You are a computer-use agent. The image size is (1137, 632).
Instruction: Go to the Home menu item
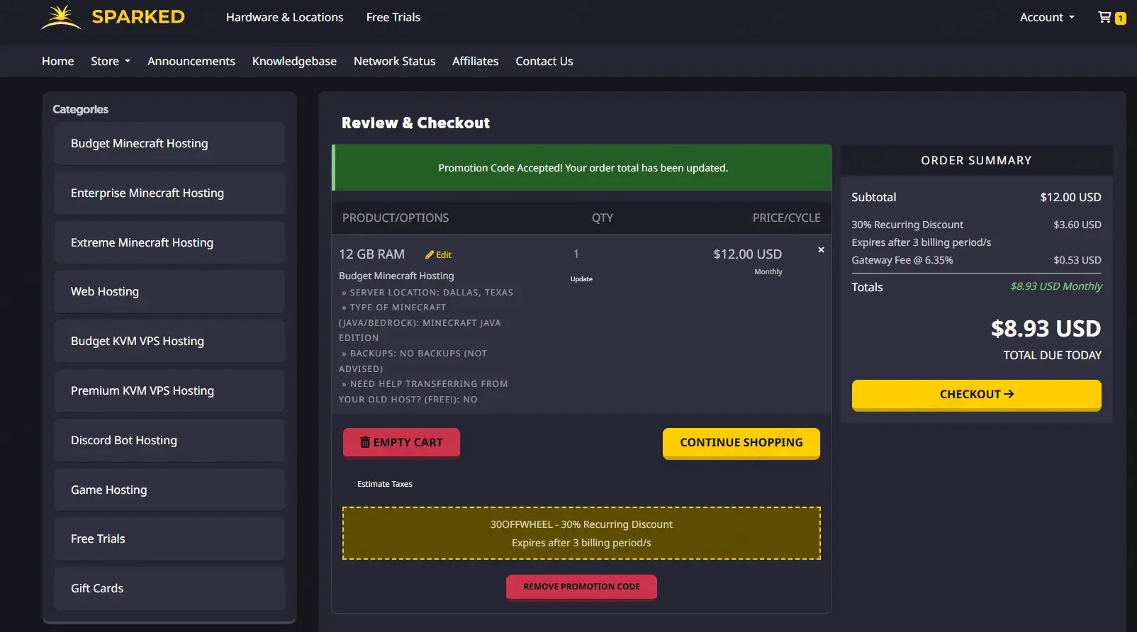click(58, 61)
